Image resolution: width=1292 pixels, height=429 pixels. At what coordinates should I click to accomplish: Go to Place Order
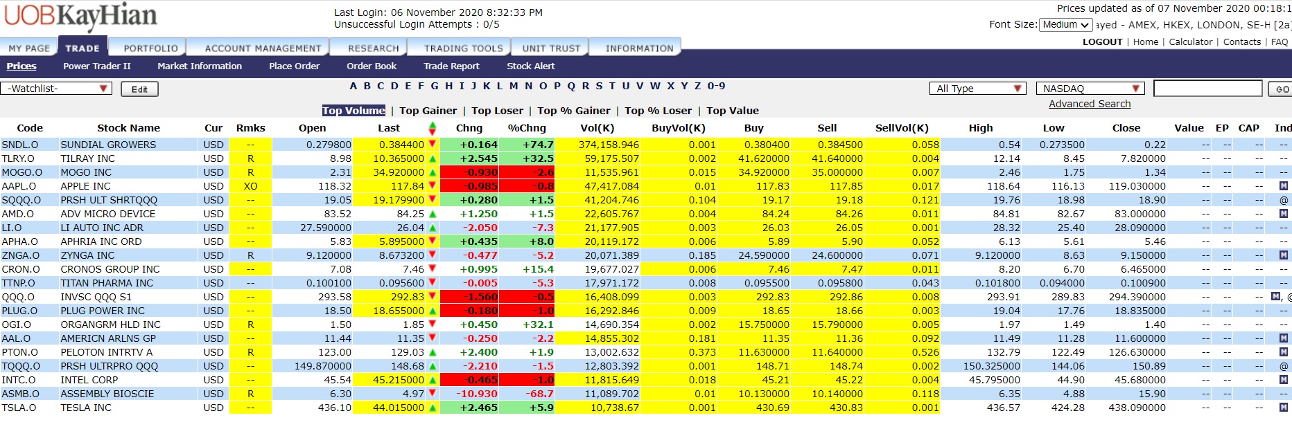coord(294,66)
